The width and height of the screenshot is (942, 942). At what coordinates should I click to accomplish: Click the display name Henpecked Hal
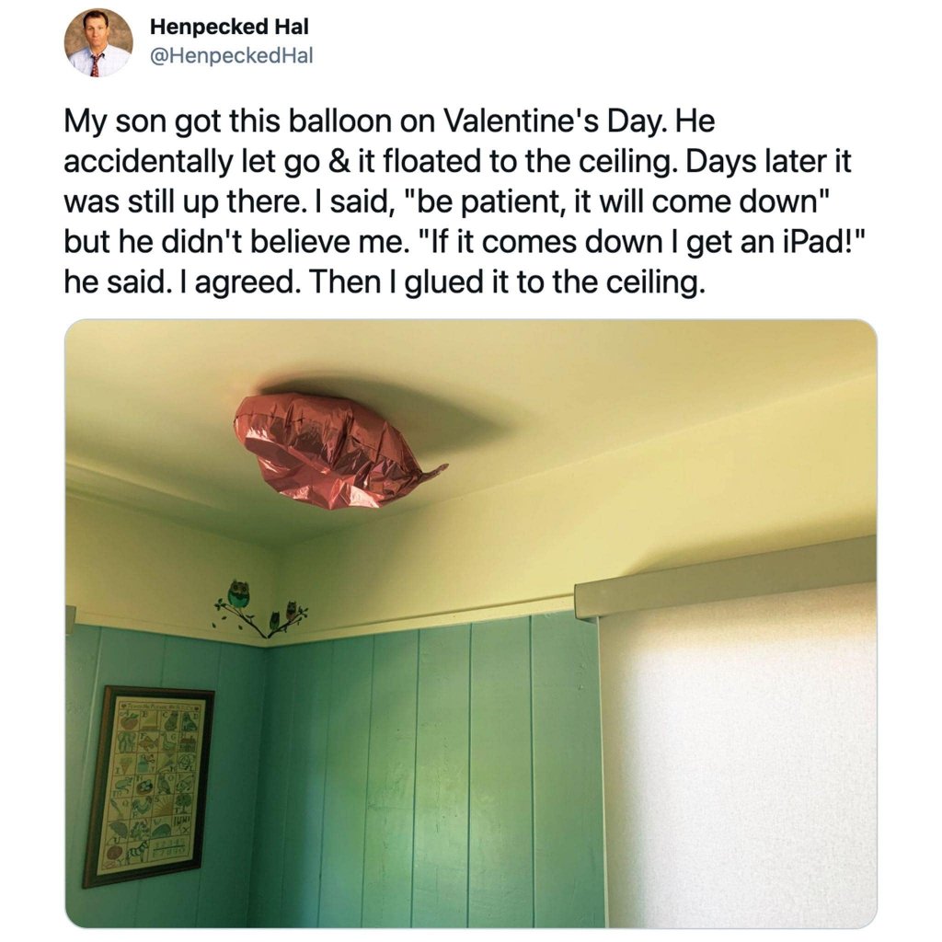[x=229, y=27]
